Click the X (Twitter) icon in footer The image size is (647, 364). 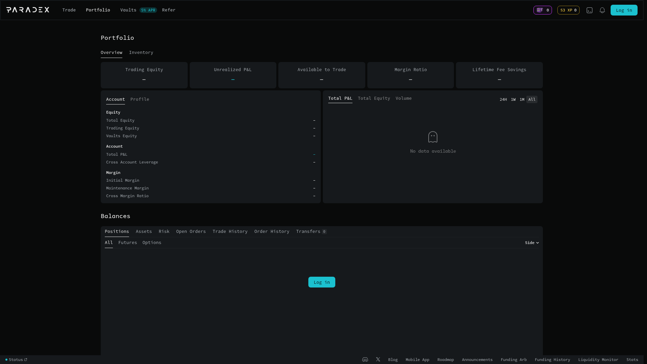(x=378, y=360)
